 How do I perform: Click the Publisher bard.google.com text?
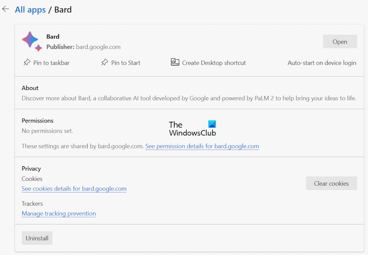tap(84, 47)
